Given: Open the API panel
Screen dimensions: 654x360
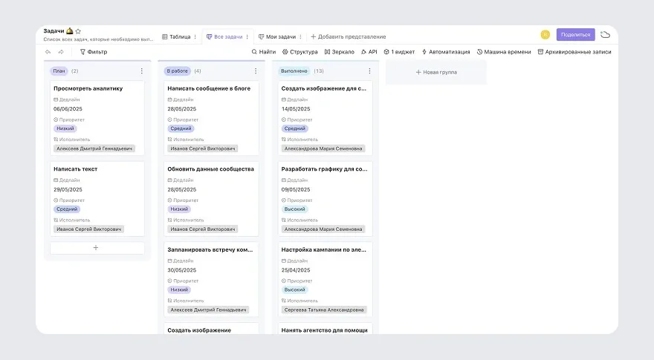Looking at the screenshot, I should 369,52.
